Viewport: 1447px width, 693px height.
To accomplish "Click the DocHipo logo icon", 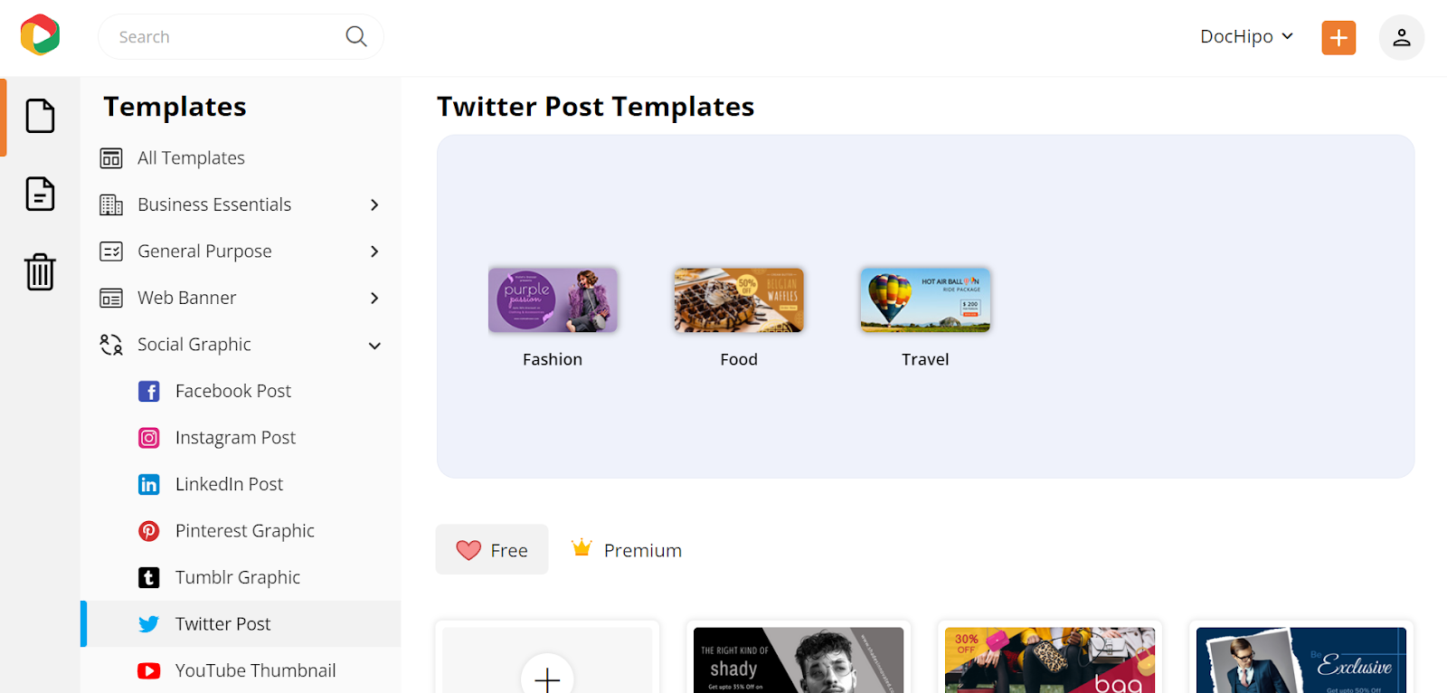I will click(40, 35).
